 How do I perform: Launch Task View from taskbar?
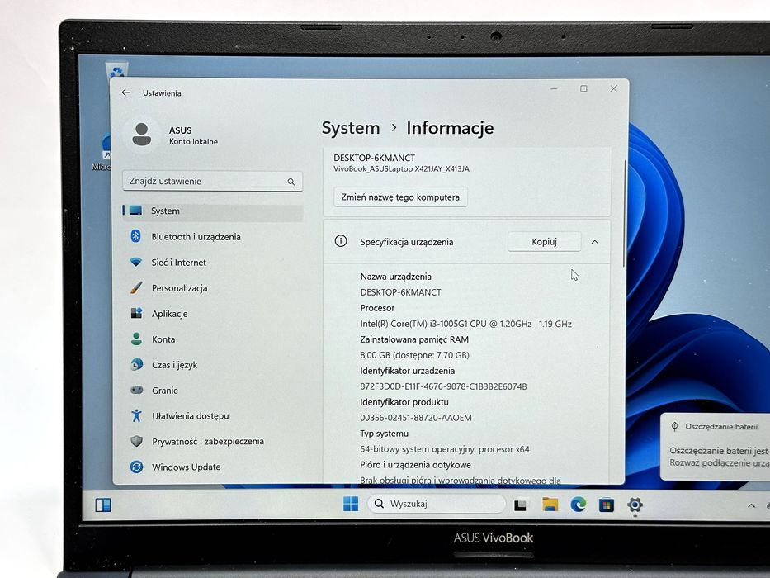521,505
